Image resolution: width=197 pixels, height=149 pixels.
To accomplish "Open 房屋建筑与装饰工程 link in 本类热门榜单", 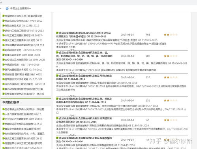I will [24, 143].
